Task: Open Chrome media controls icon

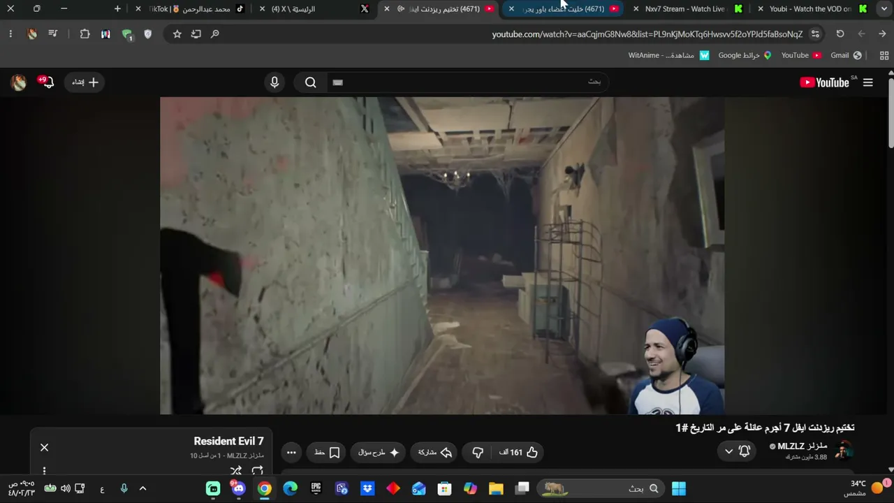Action: click(52, 34)
